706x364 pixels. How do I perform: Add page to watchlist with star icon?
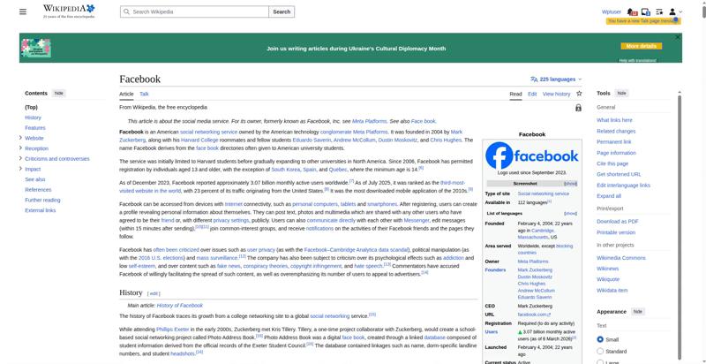(579, 94)
